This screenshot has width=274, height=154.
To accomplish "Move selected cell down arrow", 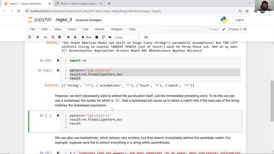I will tap(75, 37).
